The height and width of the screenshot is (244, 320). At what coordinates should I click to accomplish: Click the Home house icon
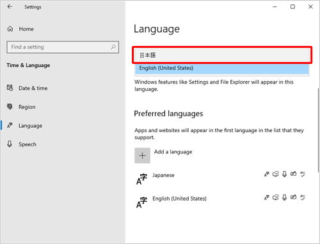(10, 29)
